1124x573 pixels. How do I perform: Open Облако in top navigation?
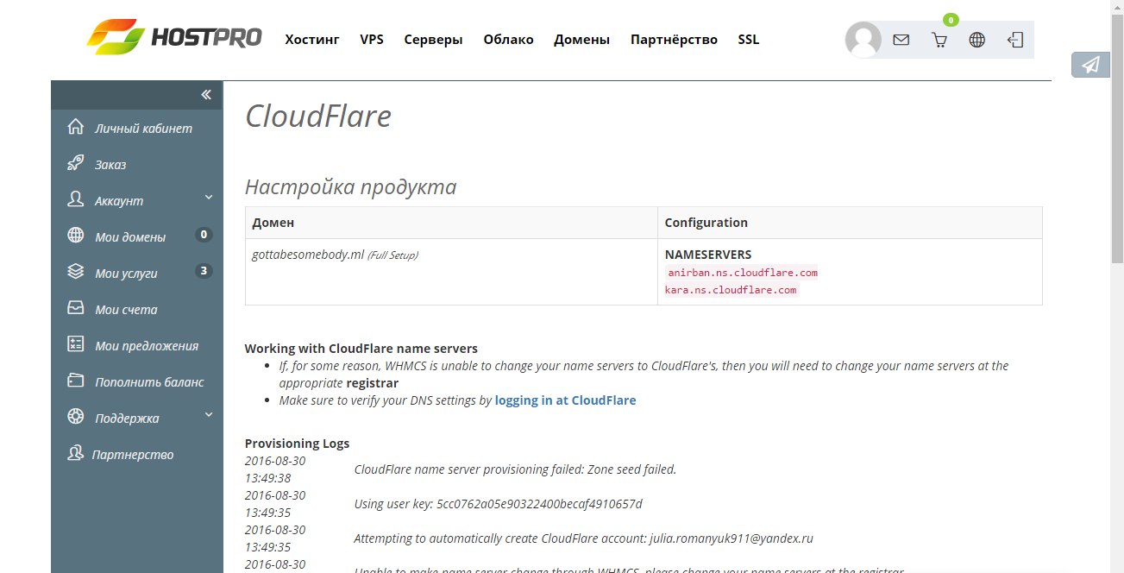point(508,40)
